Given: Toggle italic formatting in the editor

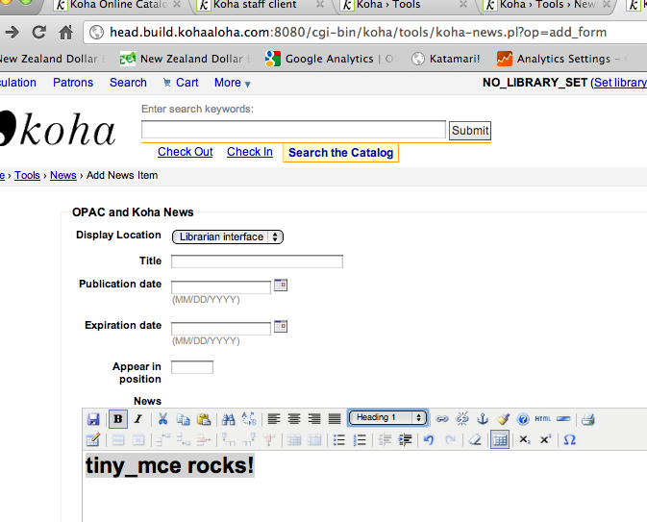Looking at the screenshot, I should (x=137, y=419).
